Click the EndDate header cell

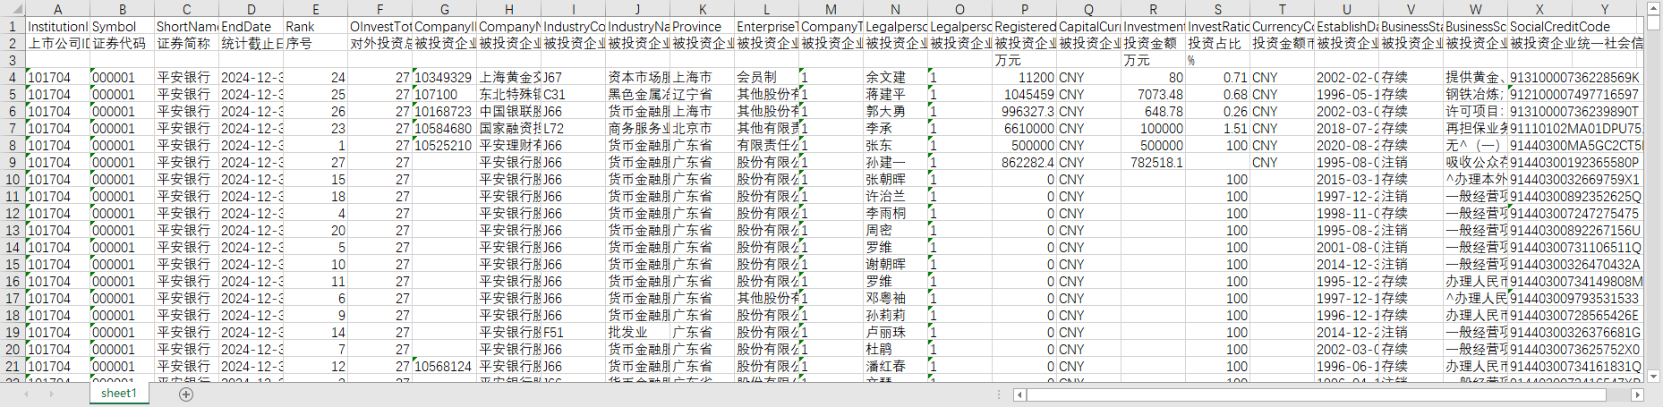coord(251,27)
